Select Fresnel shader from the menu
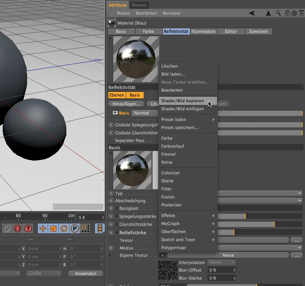 tap(188, 154)
